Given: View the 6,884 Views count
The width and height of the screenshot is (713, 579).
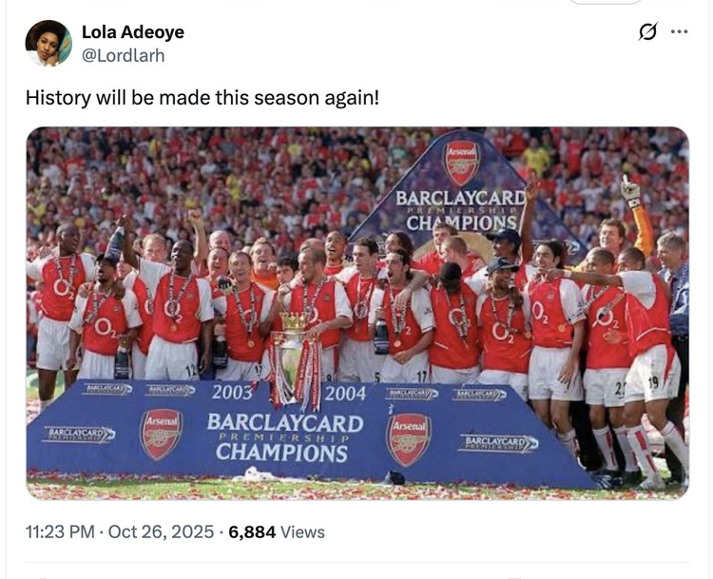Looking at the screenshot, I should pyautogui.click(x=277, y=532).
